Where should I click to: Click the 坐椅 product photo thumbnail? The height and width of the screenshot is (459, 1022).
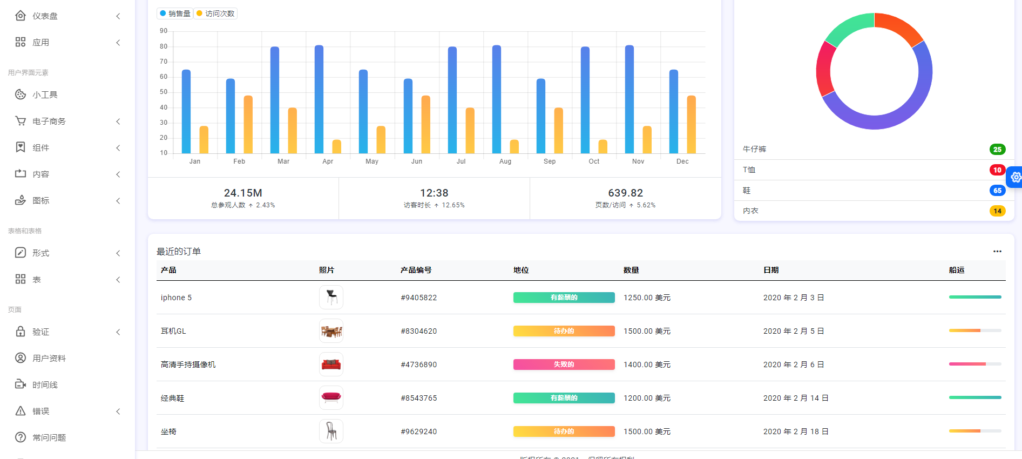tap(331, 431)
